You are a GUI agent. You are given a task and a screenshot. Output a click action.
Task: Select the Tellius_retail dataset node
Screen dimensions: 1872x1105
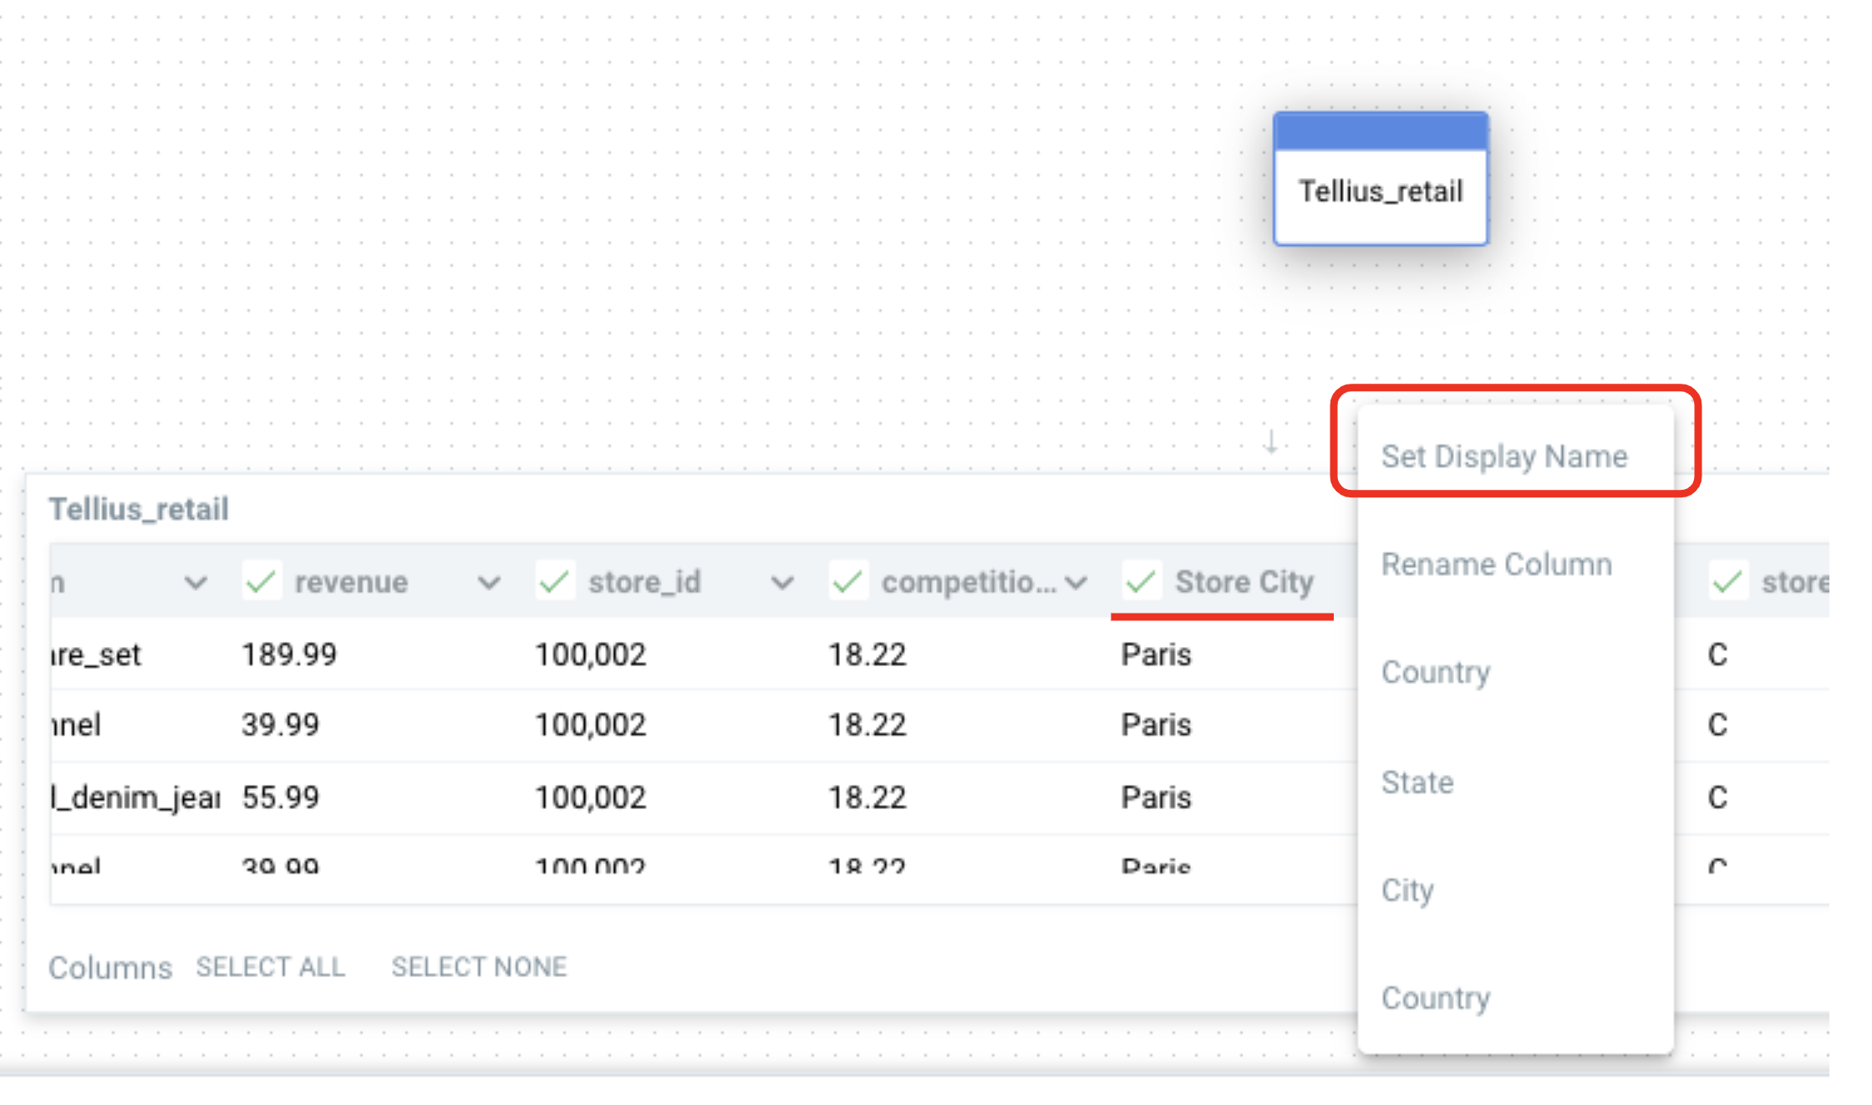[x=1381, y=179]
